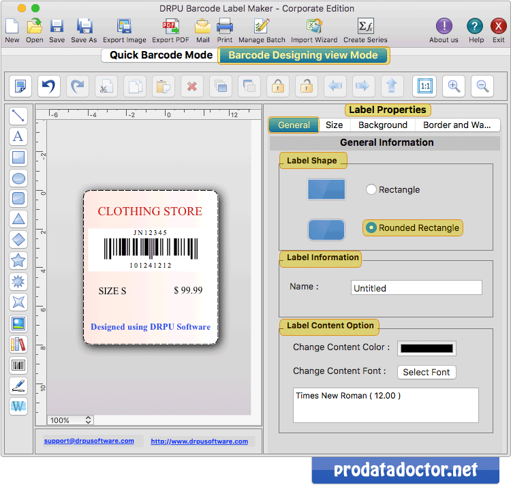Image resolution: width=511 pixels, height=485 pixels.
Task: Select the Rectangle shape tool
Action: click(x=18, y=157)
